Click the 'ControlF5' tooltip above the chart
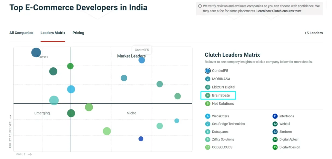Screen dimensions: 332x159 (142, 50)
